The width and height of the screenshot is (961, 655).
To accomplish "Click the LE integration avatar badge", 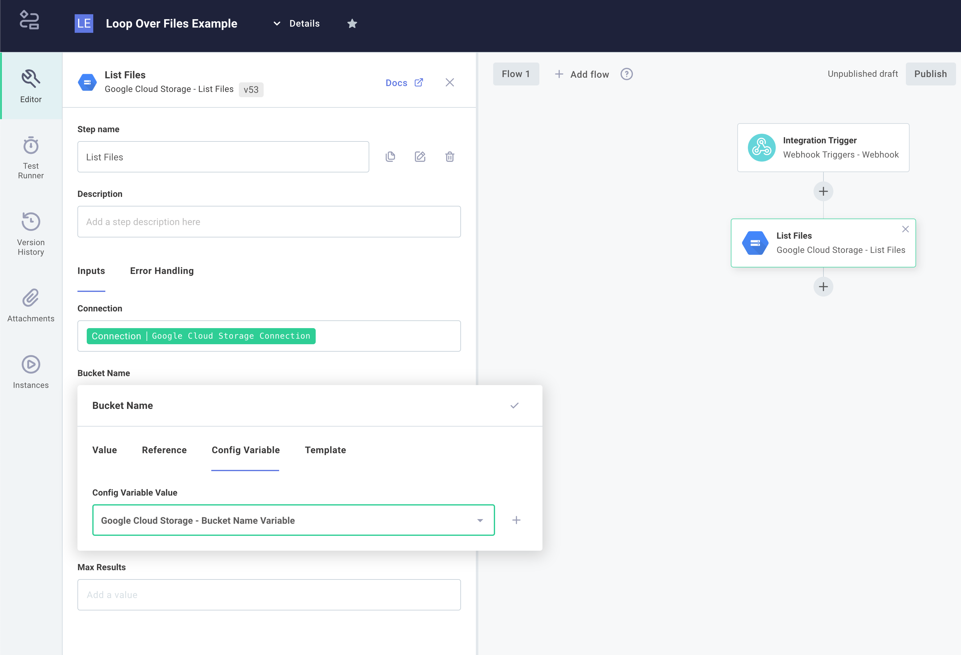I will tap(84, 23).
